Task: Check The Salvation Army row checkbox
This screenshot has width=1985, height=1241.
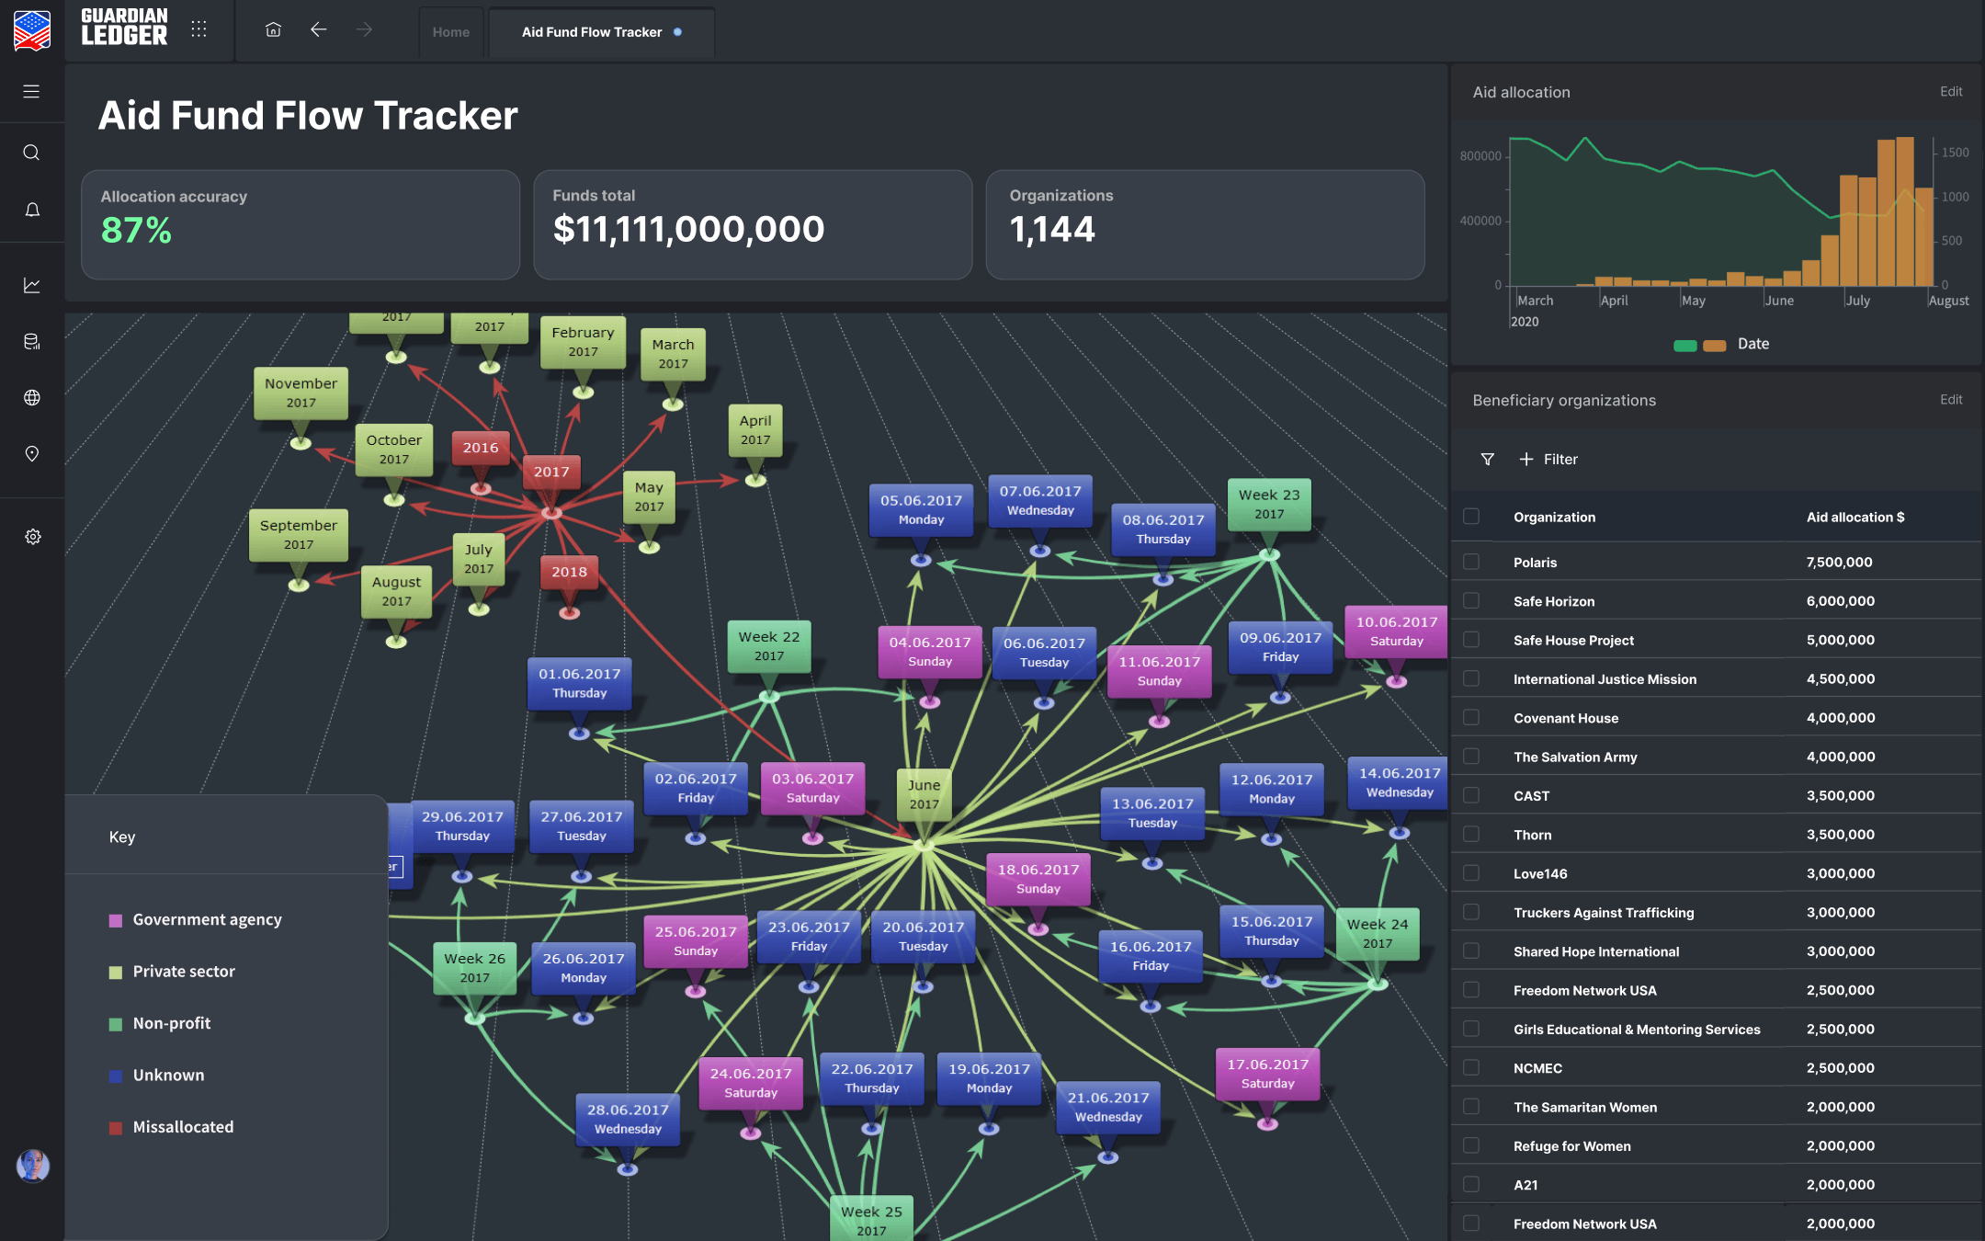Action: [1471, 757]
